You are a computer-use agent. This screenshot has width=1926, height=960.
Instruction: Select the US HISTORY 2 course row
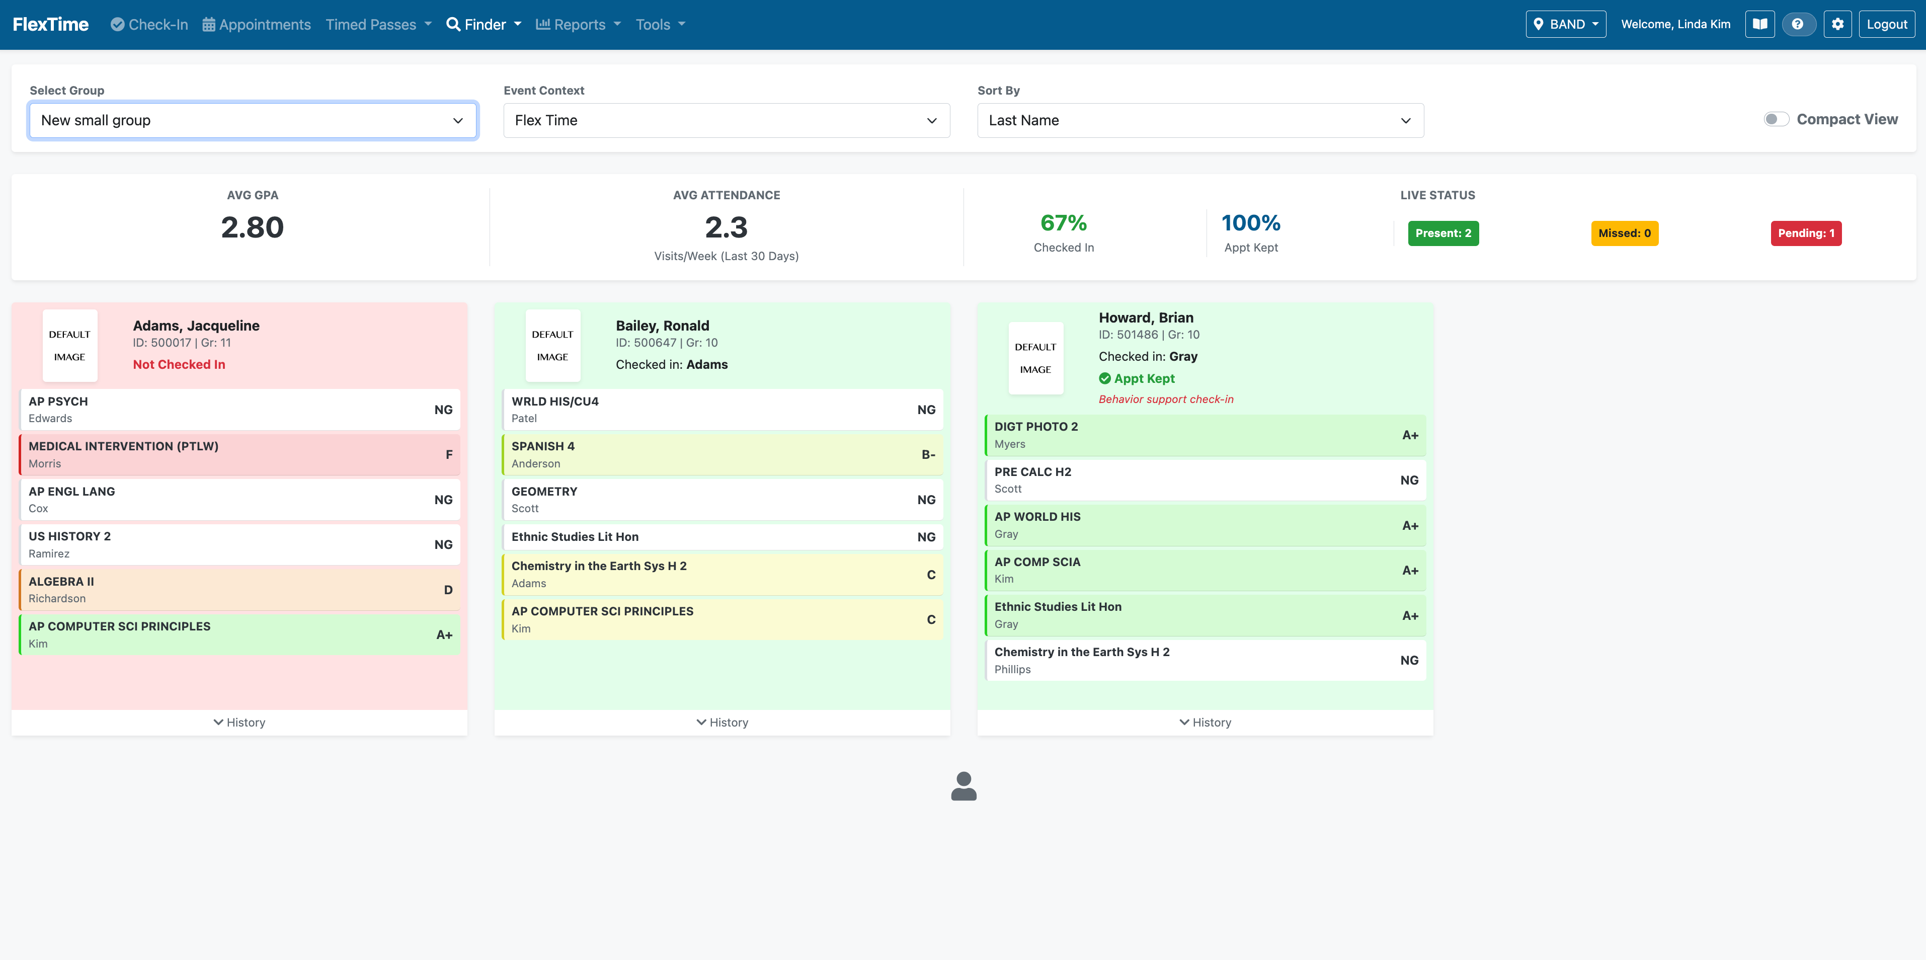(239, 544)
